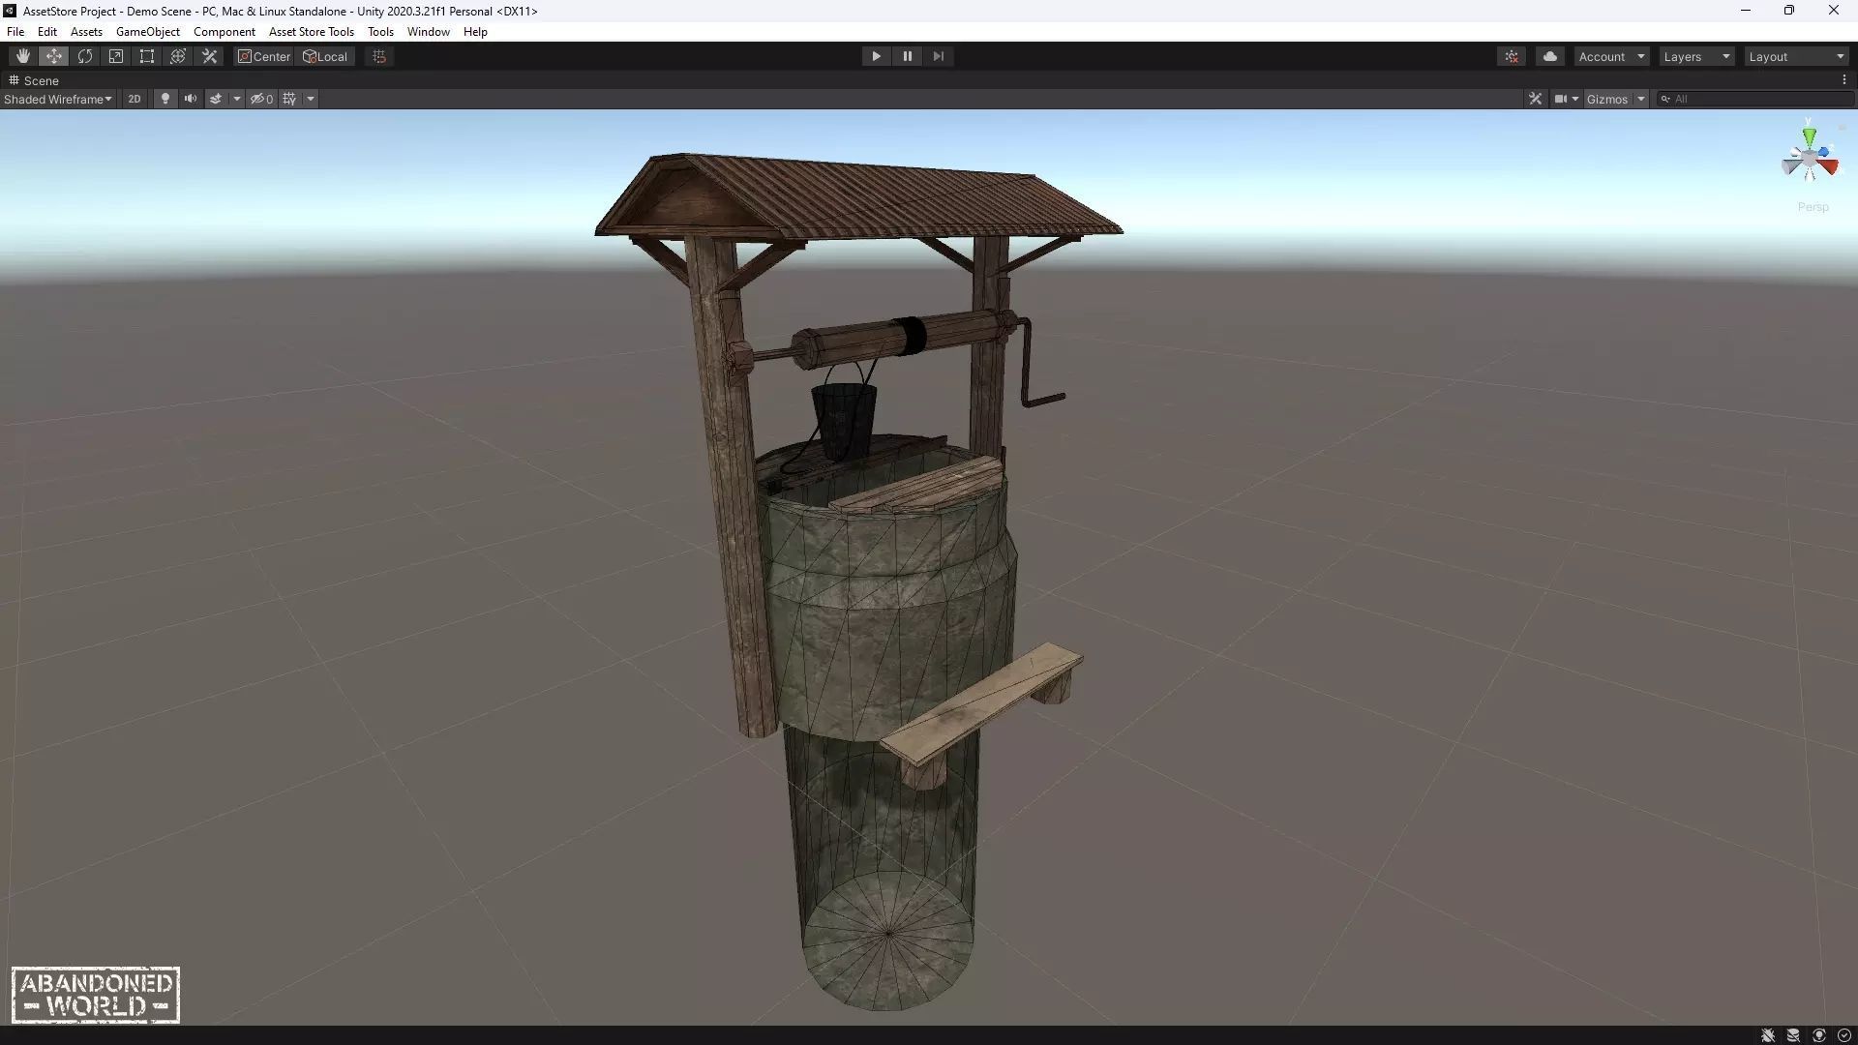Open Shaded Wireframe draw mode dropdown
Screen dimensions: 1858x1045
58,99
